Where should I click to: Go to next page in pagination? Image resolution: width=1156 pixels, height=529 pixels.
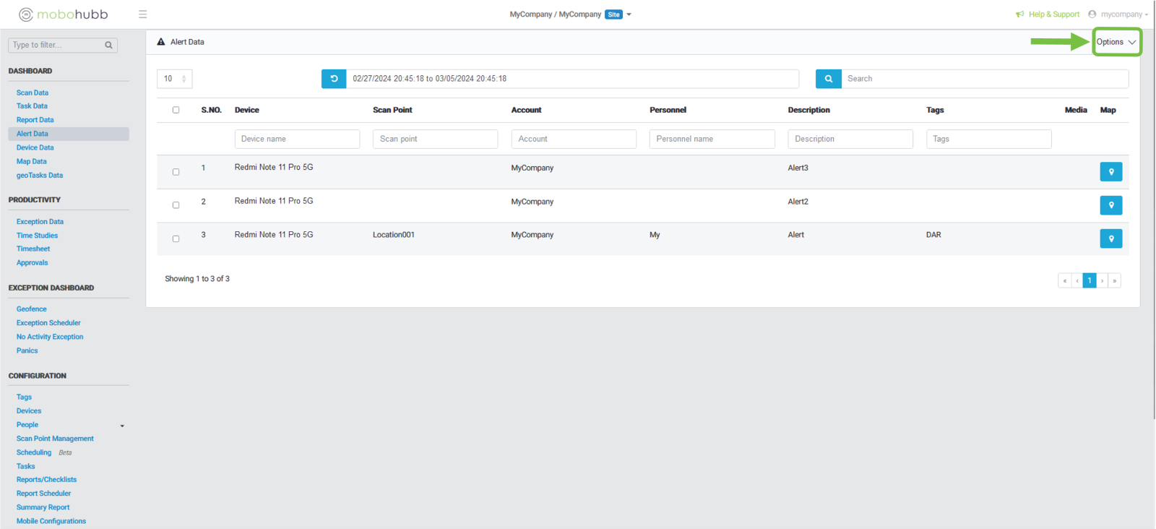[x=1102, y=280]
